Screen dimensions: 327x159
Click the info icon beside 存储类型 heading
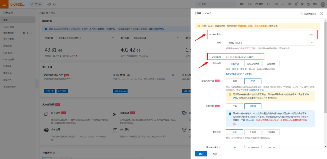(x=54, y=153)
